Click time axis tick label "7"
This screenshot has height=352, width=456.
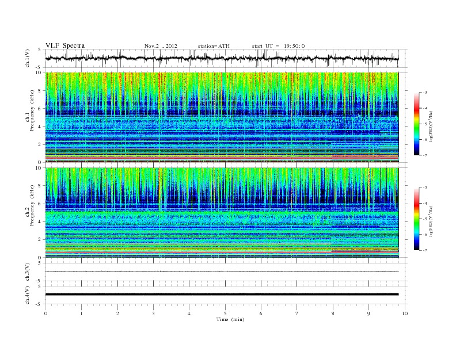click(297, 313)
